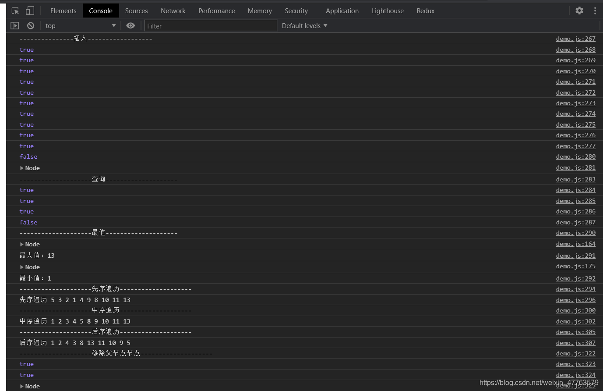Click the 最小值: 1 log line
Screen dimensions: 603x391
[x=35, y=278]
